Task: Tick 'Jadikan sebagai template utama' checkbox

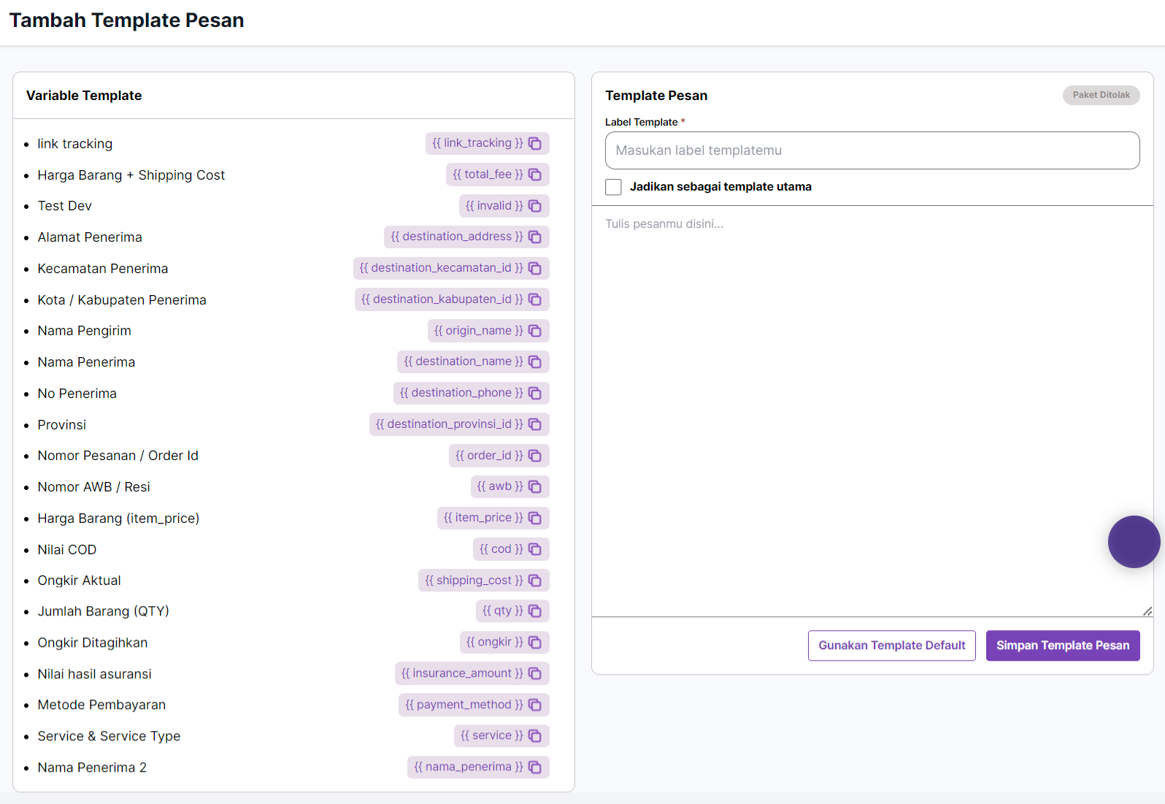Action: point(614,187)
